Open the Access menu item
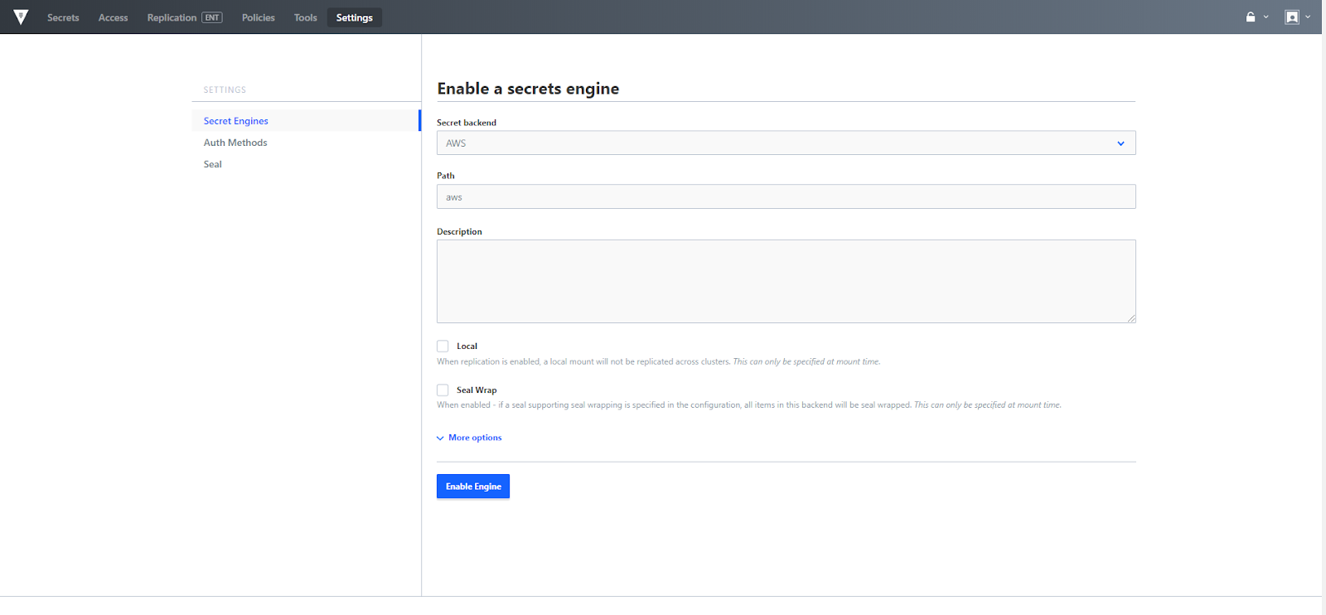This screenshot has height=615, width=1326. point(113,17)
